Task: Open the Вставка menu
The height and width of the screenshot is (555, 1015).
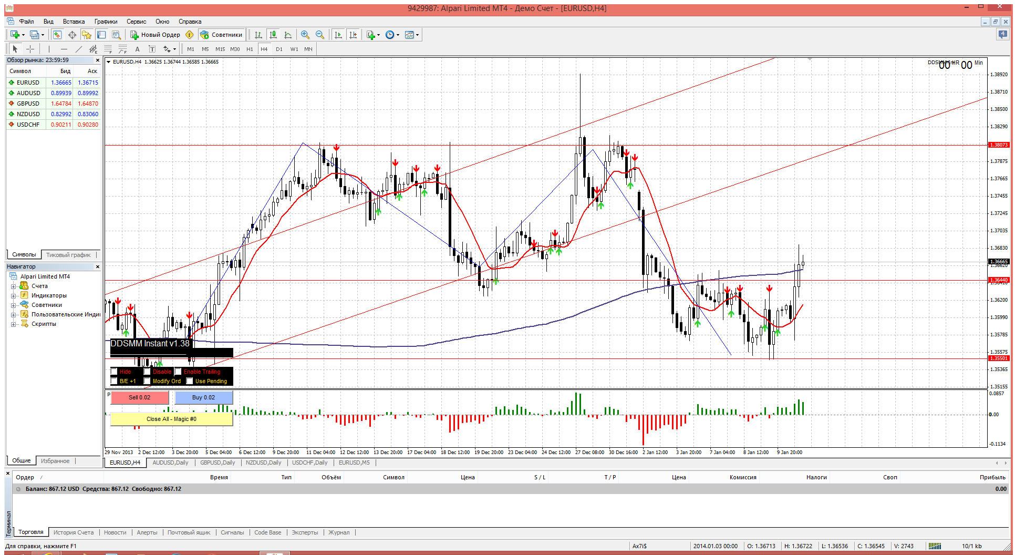Action: click(74, 22)
